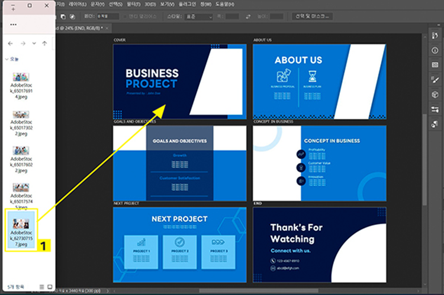This screenshot has height=295, width=444.
Task: Click the PROJECT 2 card on Next Project artboard
Action: pyautogui.click(x=180, y=252)
